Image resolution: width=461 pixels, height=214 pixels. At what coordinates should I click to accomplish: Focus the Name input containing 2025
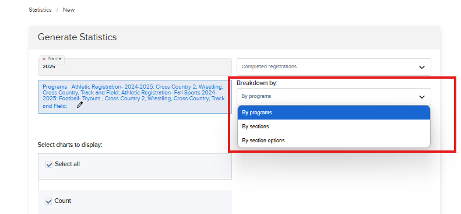pyautogui.click(x=135, y=67)
